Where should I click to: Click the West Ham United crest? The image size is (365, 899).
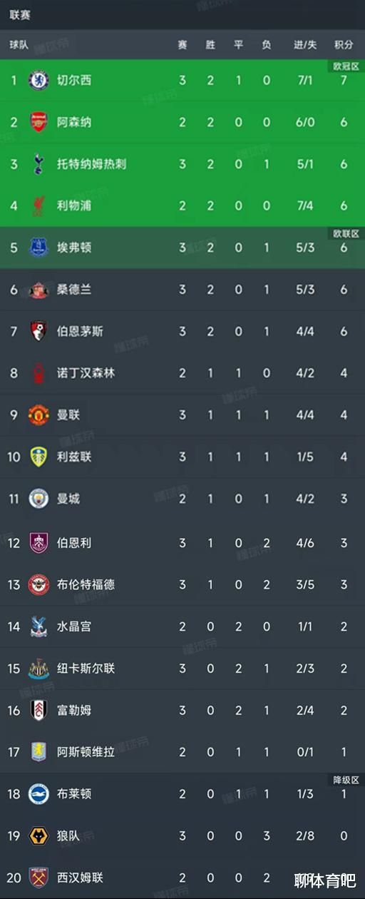(38, 877)
